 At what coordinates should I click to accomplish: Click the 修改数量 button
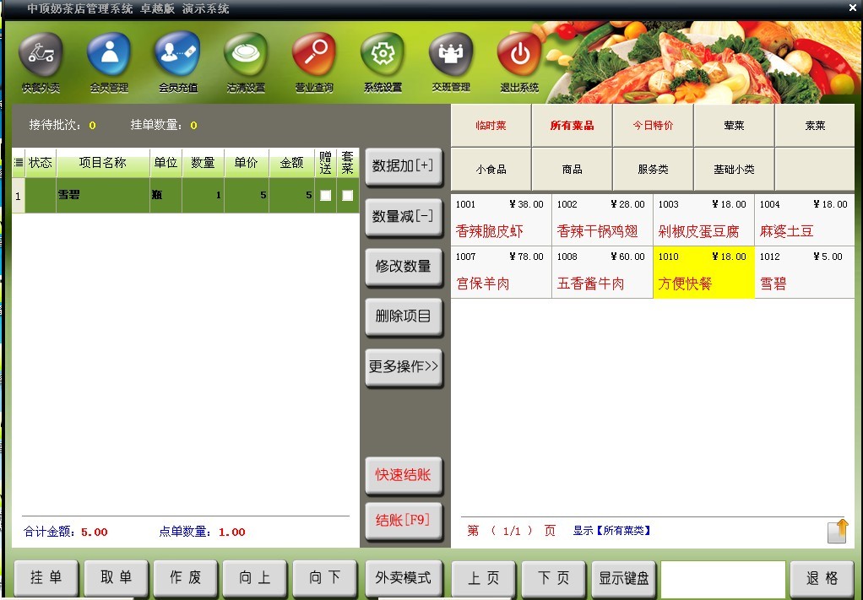tap(404, 266)
